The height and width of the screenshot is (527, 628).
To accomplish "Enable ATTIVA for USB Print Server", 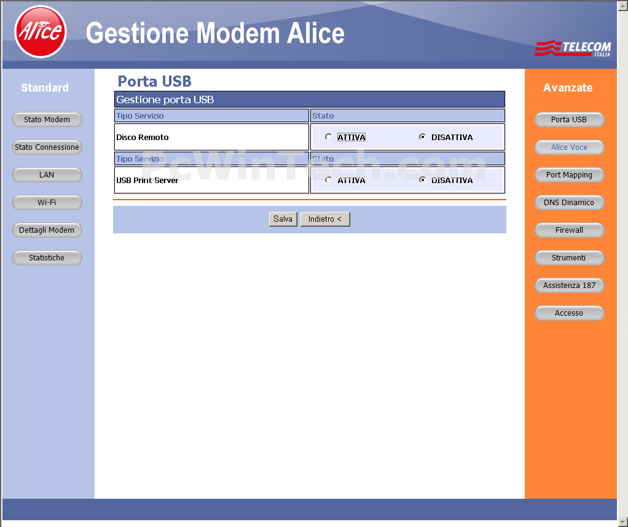I will 328,180.
